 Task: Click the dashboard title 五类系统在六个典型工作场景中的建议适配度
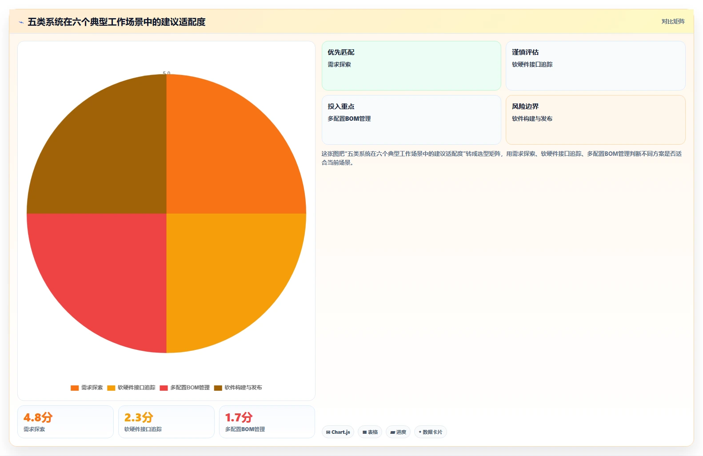tap(116, 22)
